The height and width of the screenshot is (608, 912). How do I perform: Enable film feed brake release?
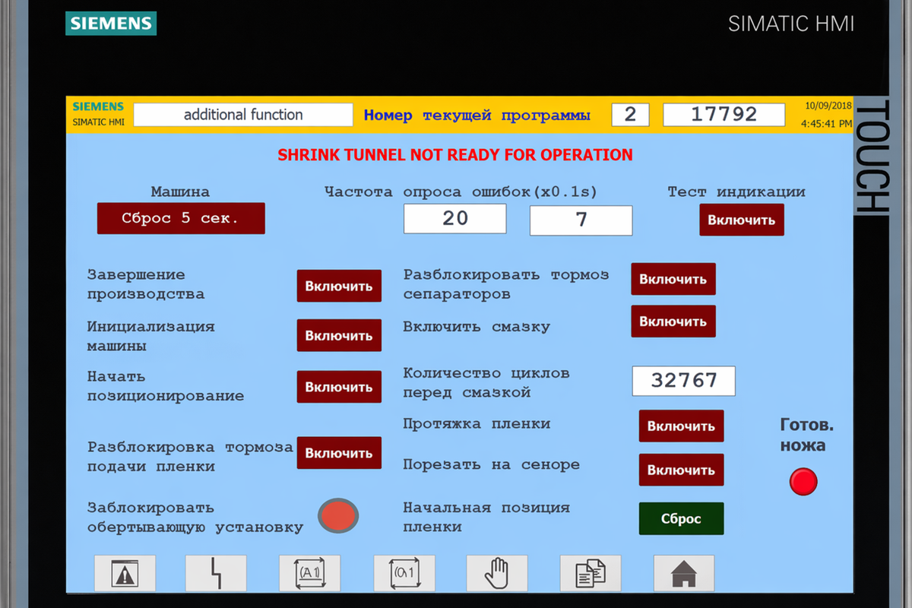tap(339, 453)
